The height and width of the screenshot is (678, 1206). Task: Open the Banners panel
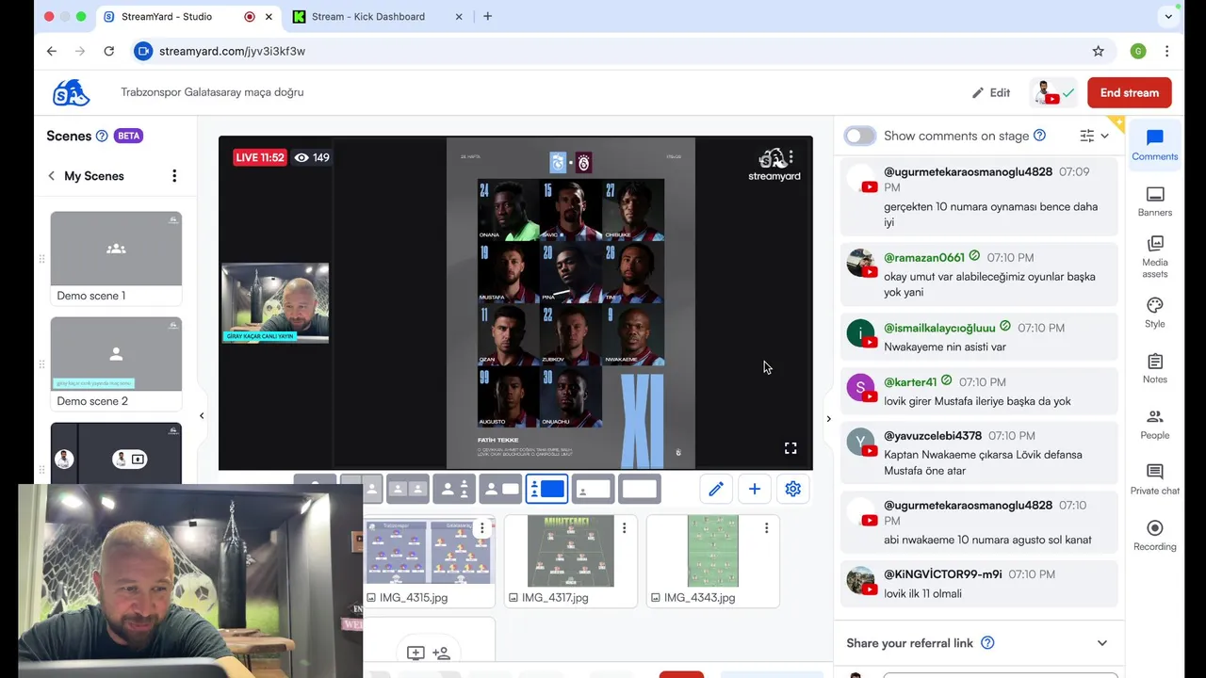click(x=1154, y=201)
